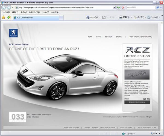Click the Peugeot lion logo
Viewport: 164px width, 136px height.
(13, 33)
